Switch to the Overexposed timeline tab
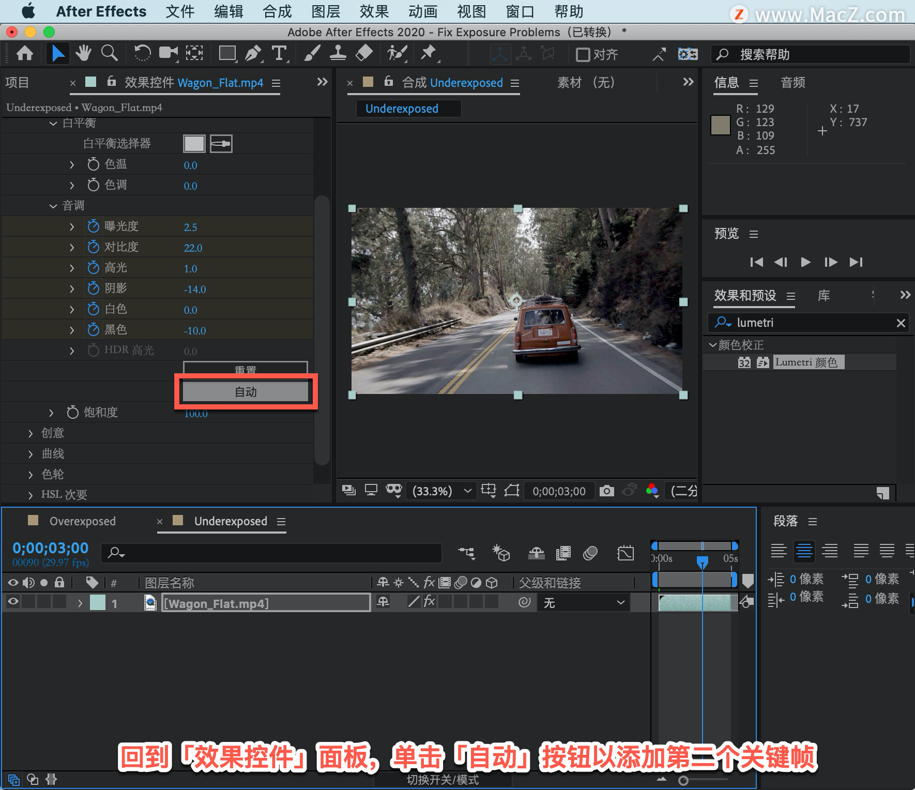 point(83,521)
